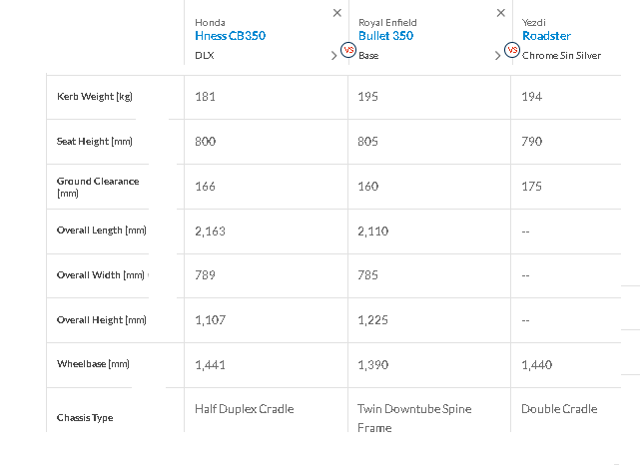Select the Wheelbase [mm] row label
Screen dimensions: 640x466
93,364
